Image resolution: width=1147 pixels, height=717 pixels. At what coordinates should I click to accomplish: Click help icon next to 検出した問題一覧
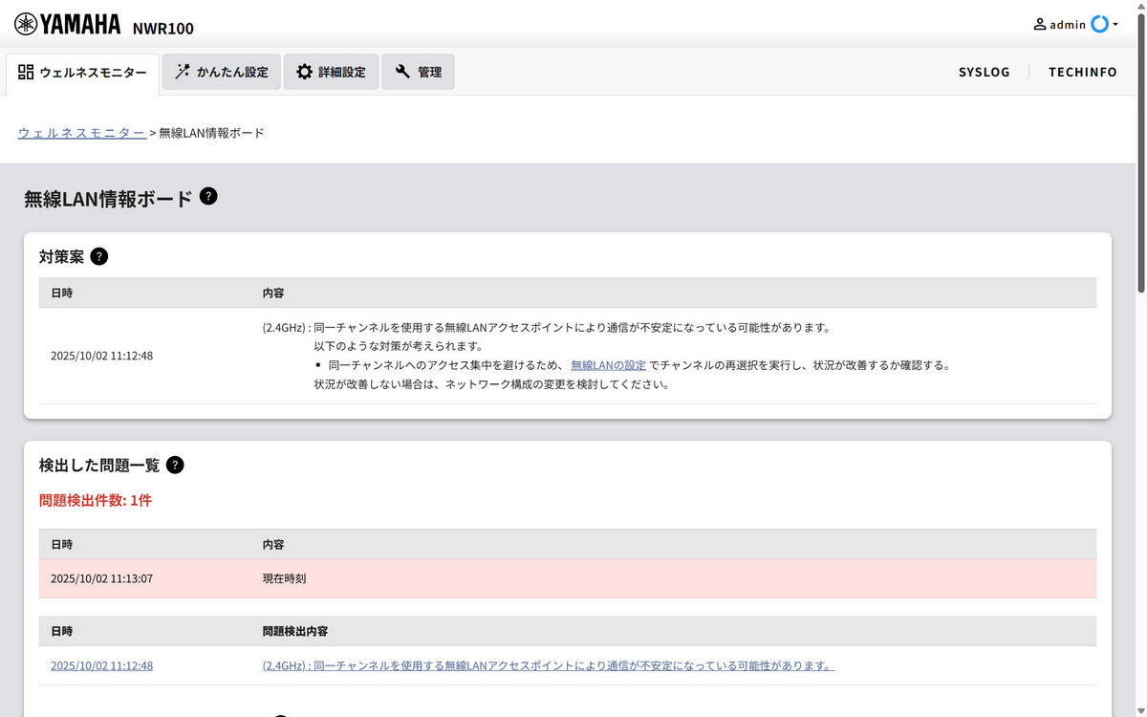click(175, 465)
